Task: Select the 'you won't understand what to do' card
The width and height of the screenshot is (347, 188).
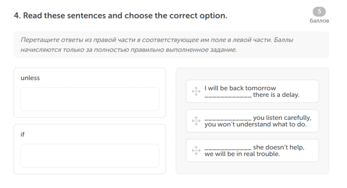Action: 252,121
